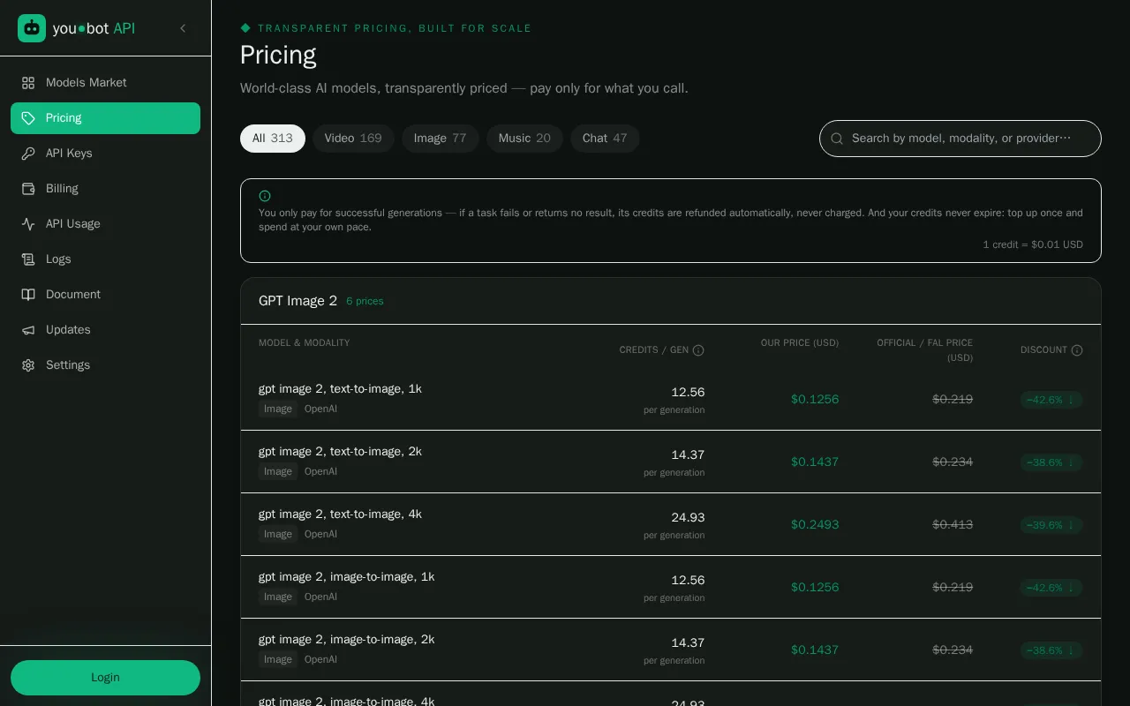Select the All 313 filter tab
This screenshot has width=1130, height=706.
coord(273,138)
